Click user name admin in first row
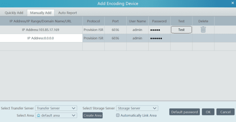This screenshot has width=236, height=122. coord(138,30)
